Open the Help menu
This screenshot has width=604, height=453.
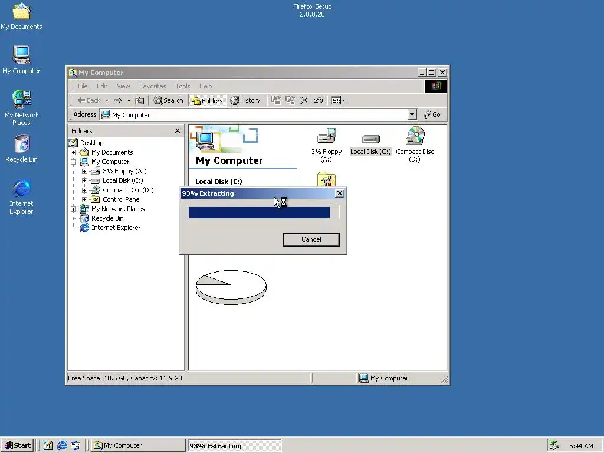coord(205,86)
